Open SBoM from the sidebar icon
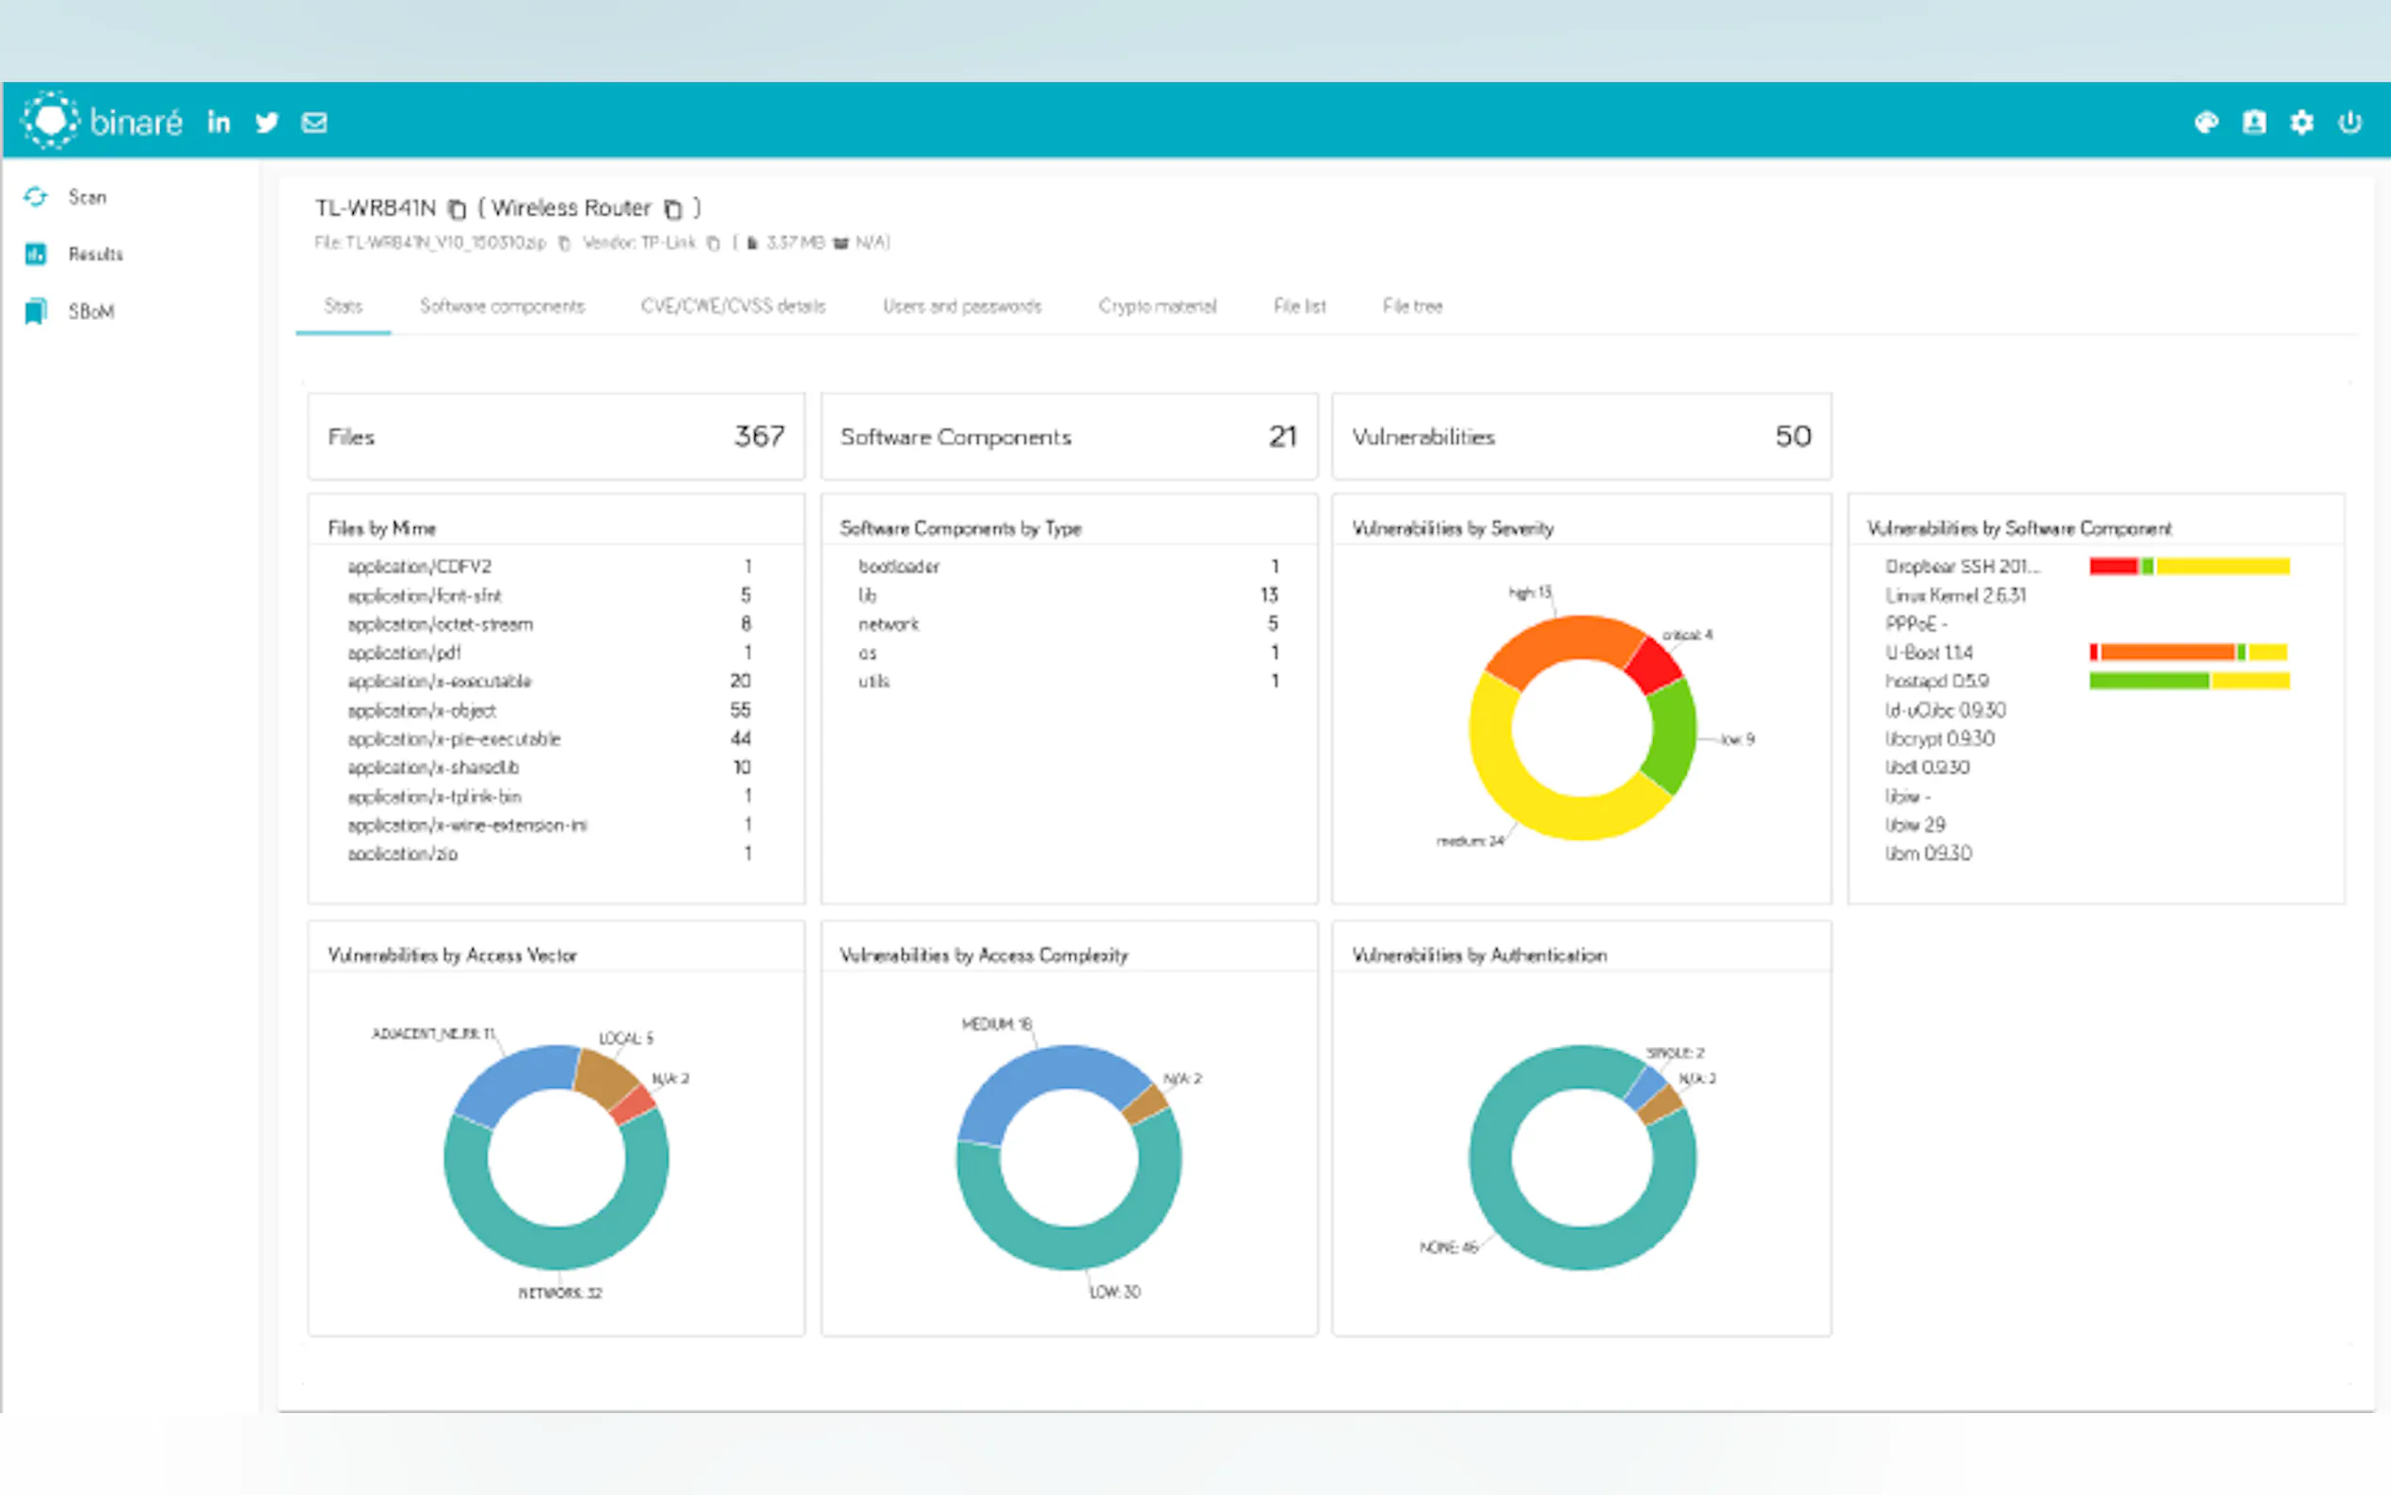Screen dimensions: 2391x1495 [36, 312]
